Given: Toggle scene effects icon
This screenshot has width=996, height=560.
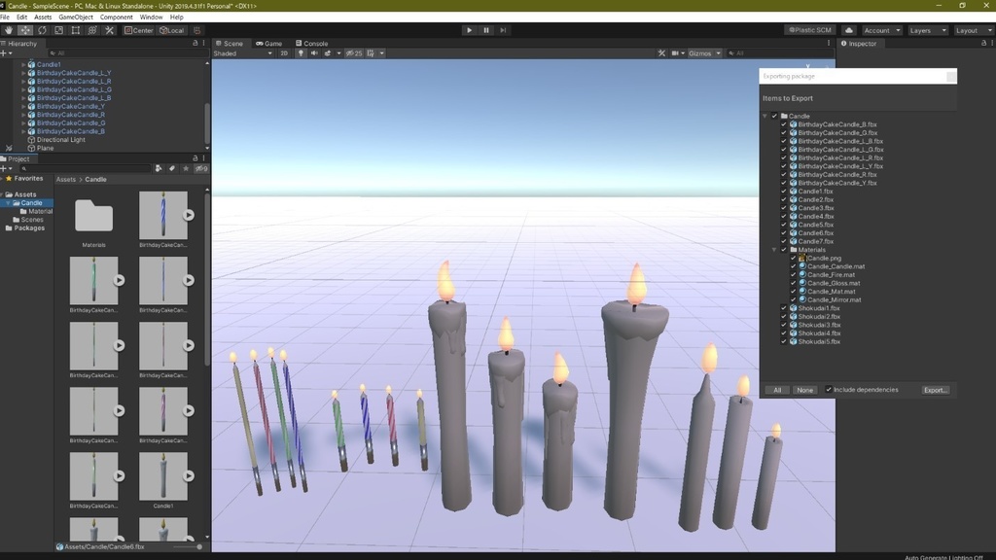Looking at the screenshot, I should pyautogui.click(x=328, y=53).
